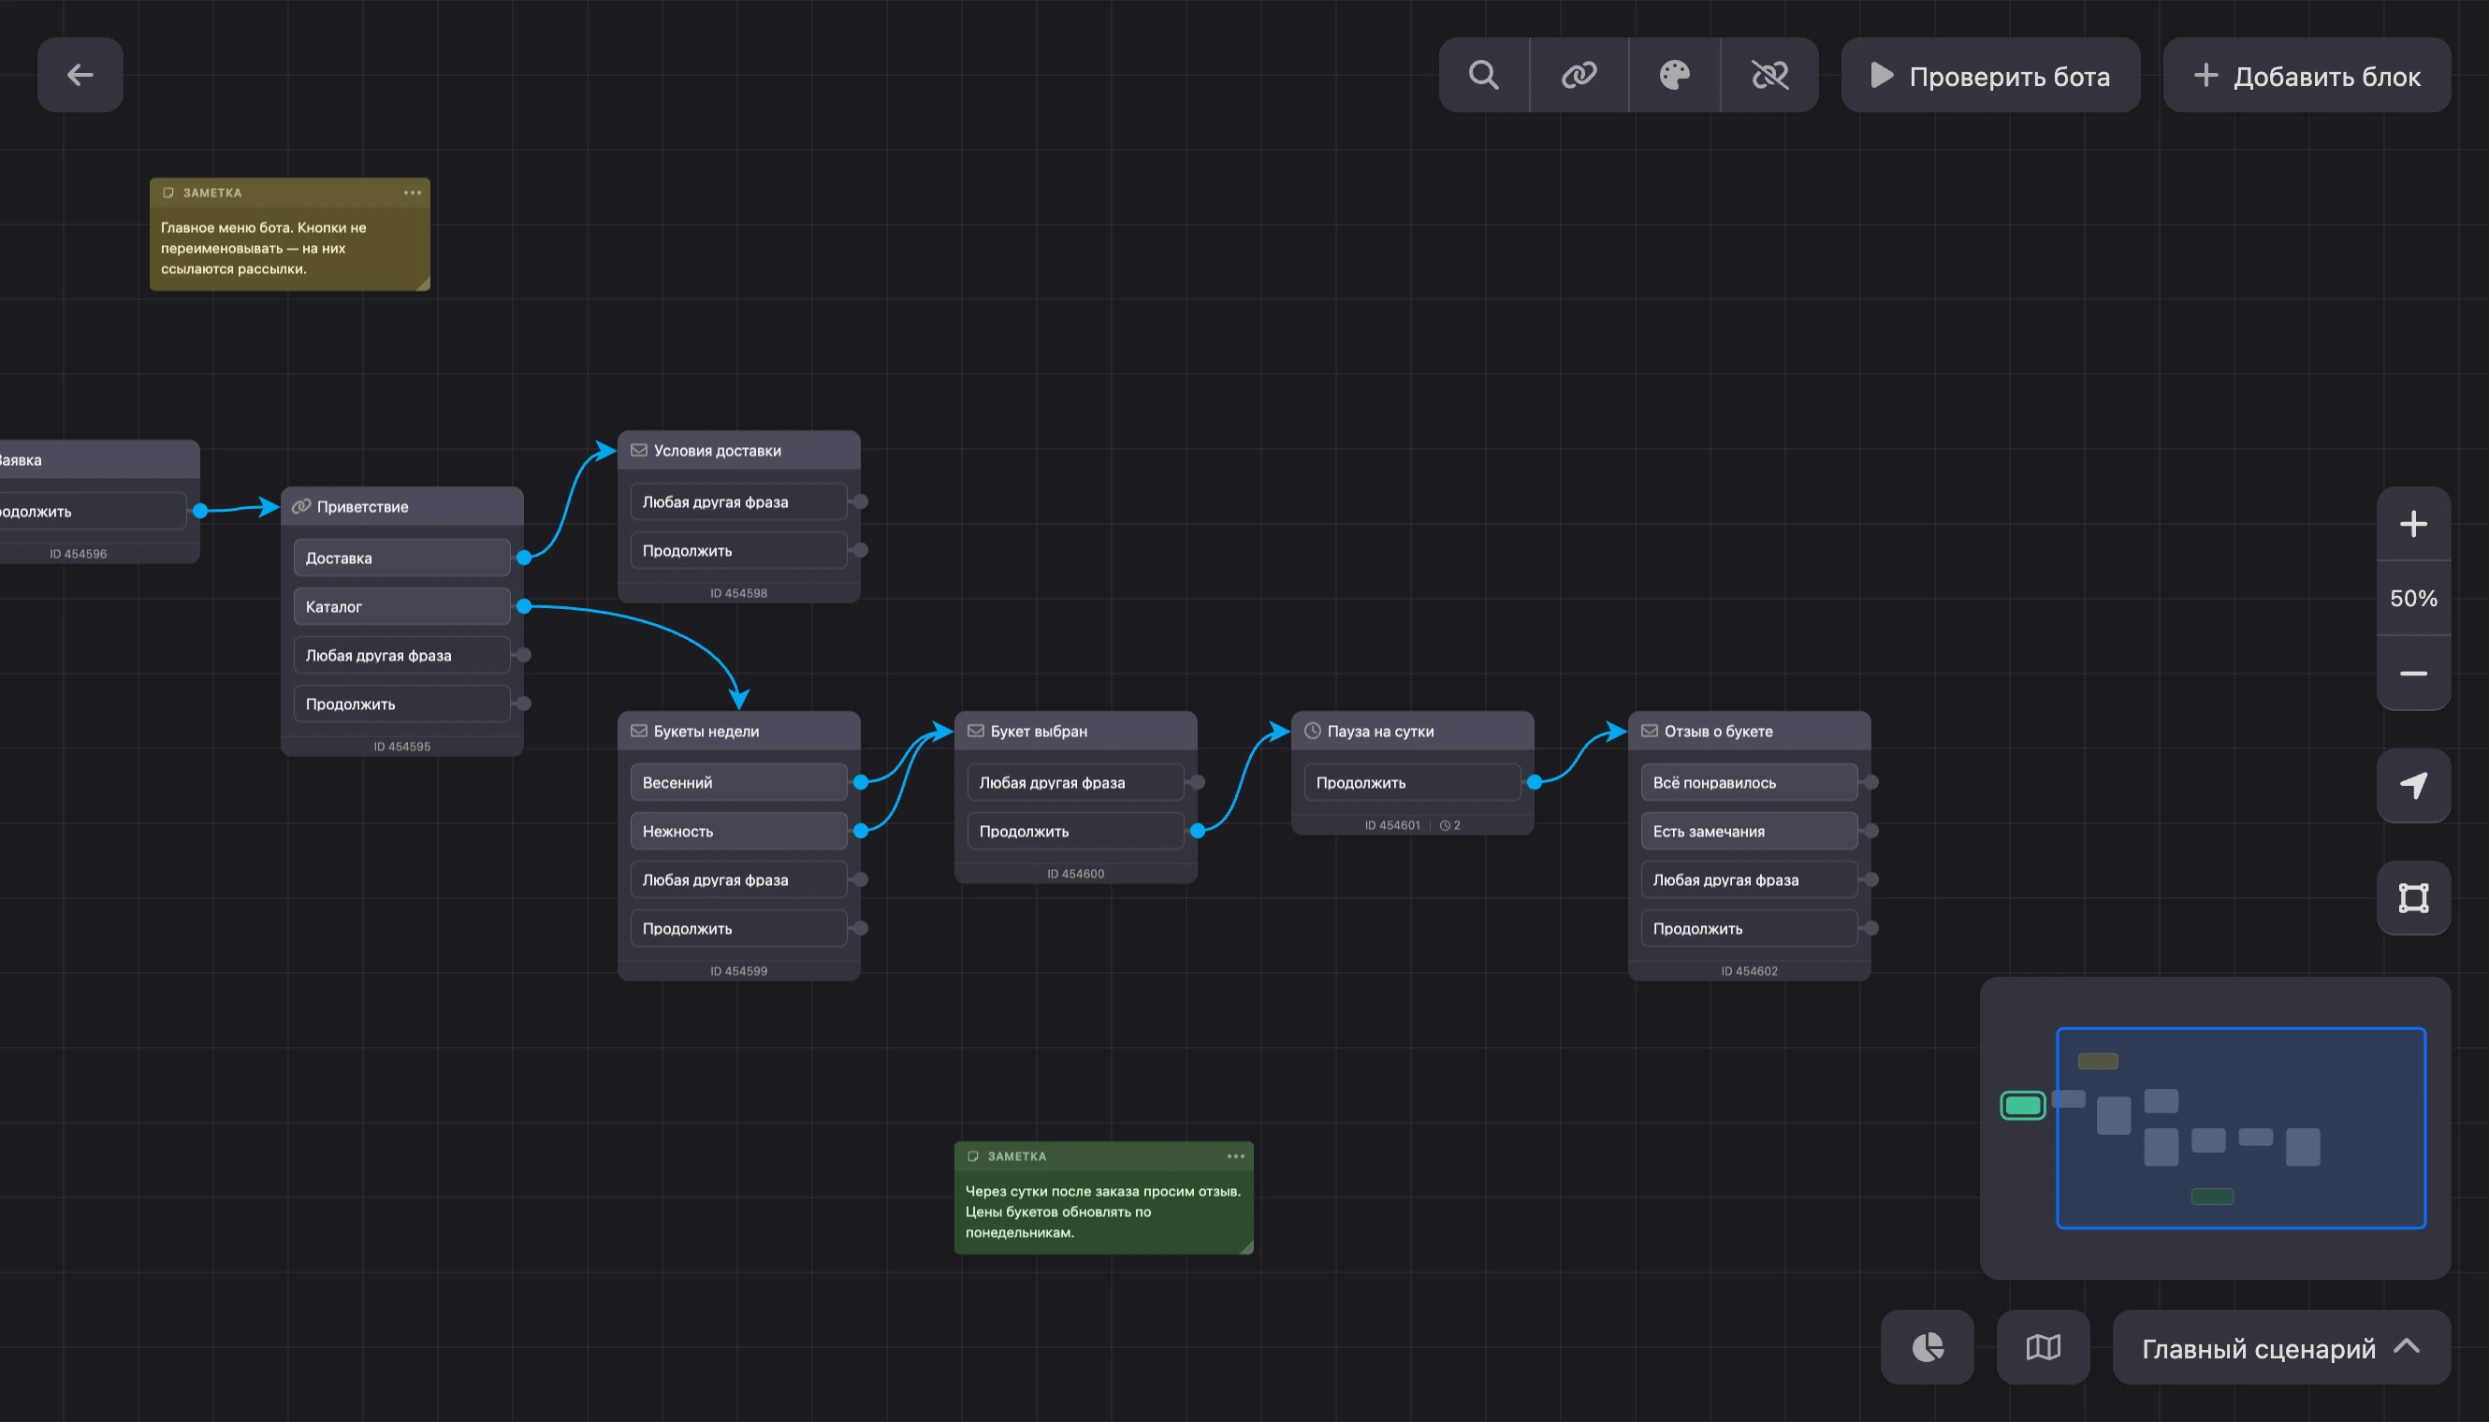This screenshot has height=1422, width=2489.
Task: Click the back arrow button
Action: (x=80, y=75)
